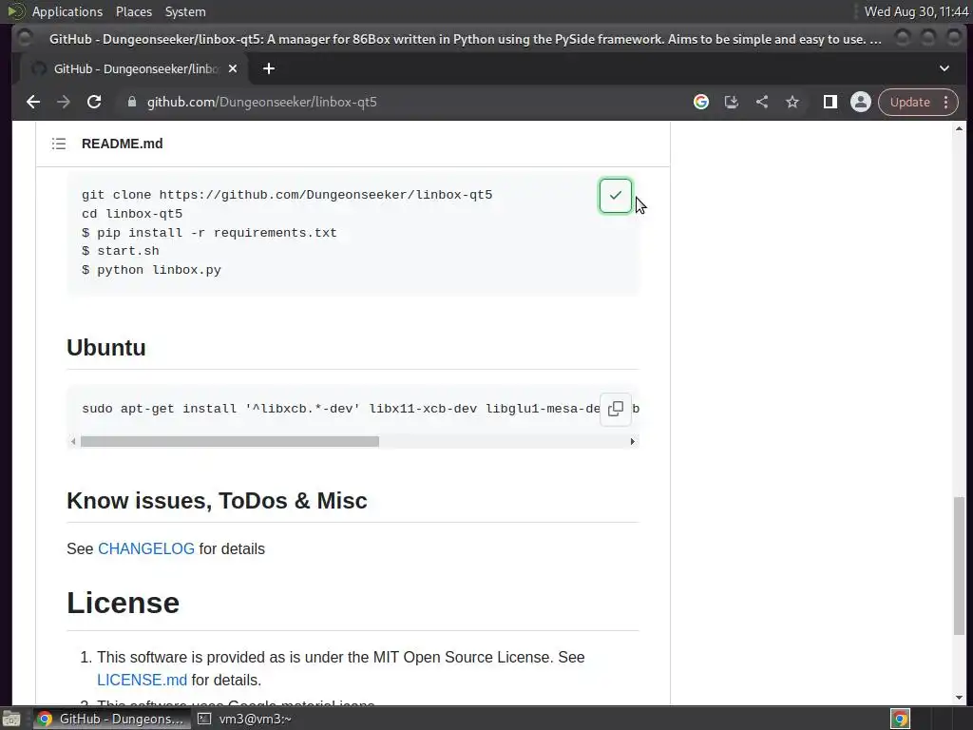Click the 'cd linbox-qt5' line

click(132, 214)
